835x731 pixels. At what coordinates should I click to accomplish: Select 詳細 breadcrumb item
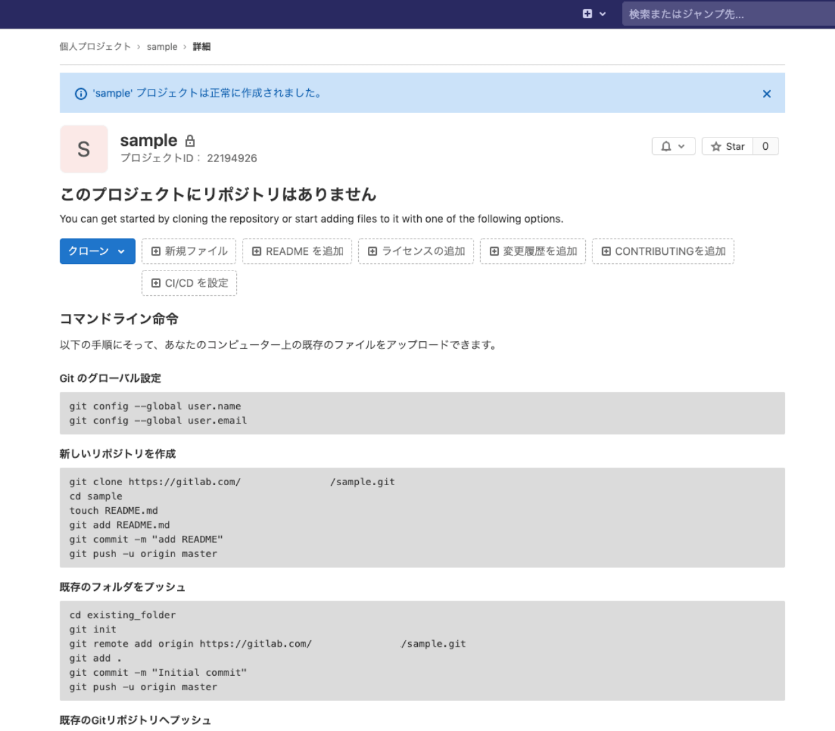pyautogui.click(x=202, y=47)
